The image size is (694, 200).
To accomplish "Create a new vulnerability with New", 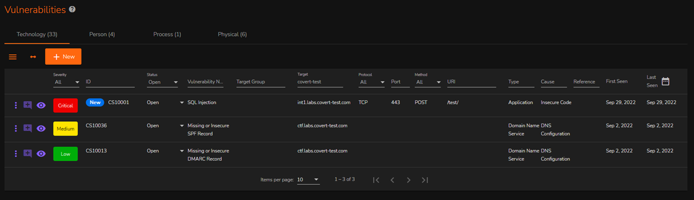I will click(x=63, y=57).
